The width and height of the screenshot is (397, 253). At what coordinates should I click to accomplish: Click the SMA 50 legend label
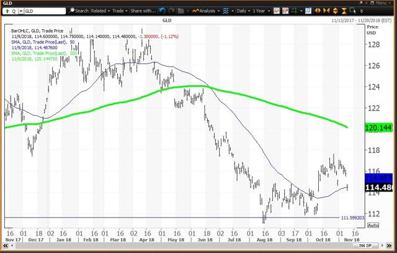tap(43, 42)
